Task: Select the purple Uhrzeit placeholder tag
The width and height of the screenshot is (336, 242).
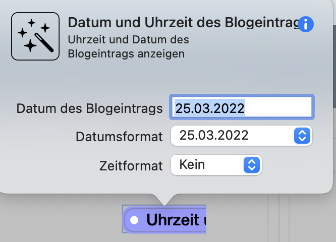Action: [x=164, y=219]
